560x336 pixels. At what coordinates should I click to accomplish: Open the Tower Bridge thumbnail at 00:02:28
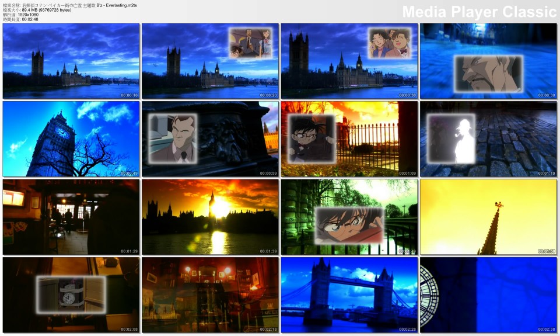[x=349, y=295]
